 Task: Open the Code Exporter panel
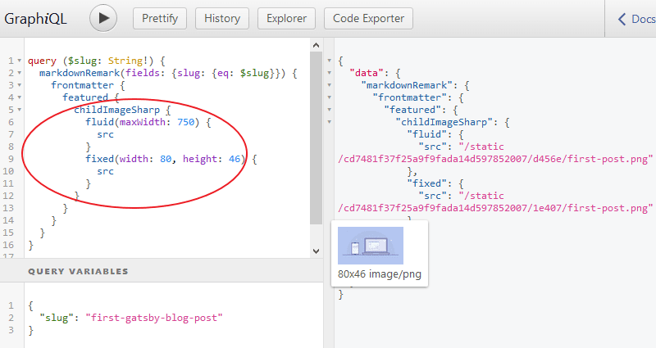tap(368, 19)
